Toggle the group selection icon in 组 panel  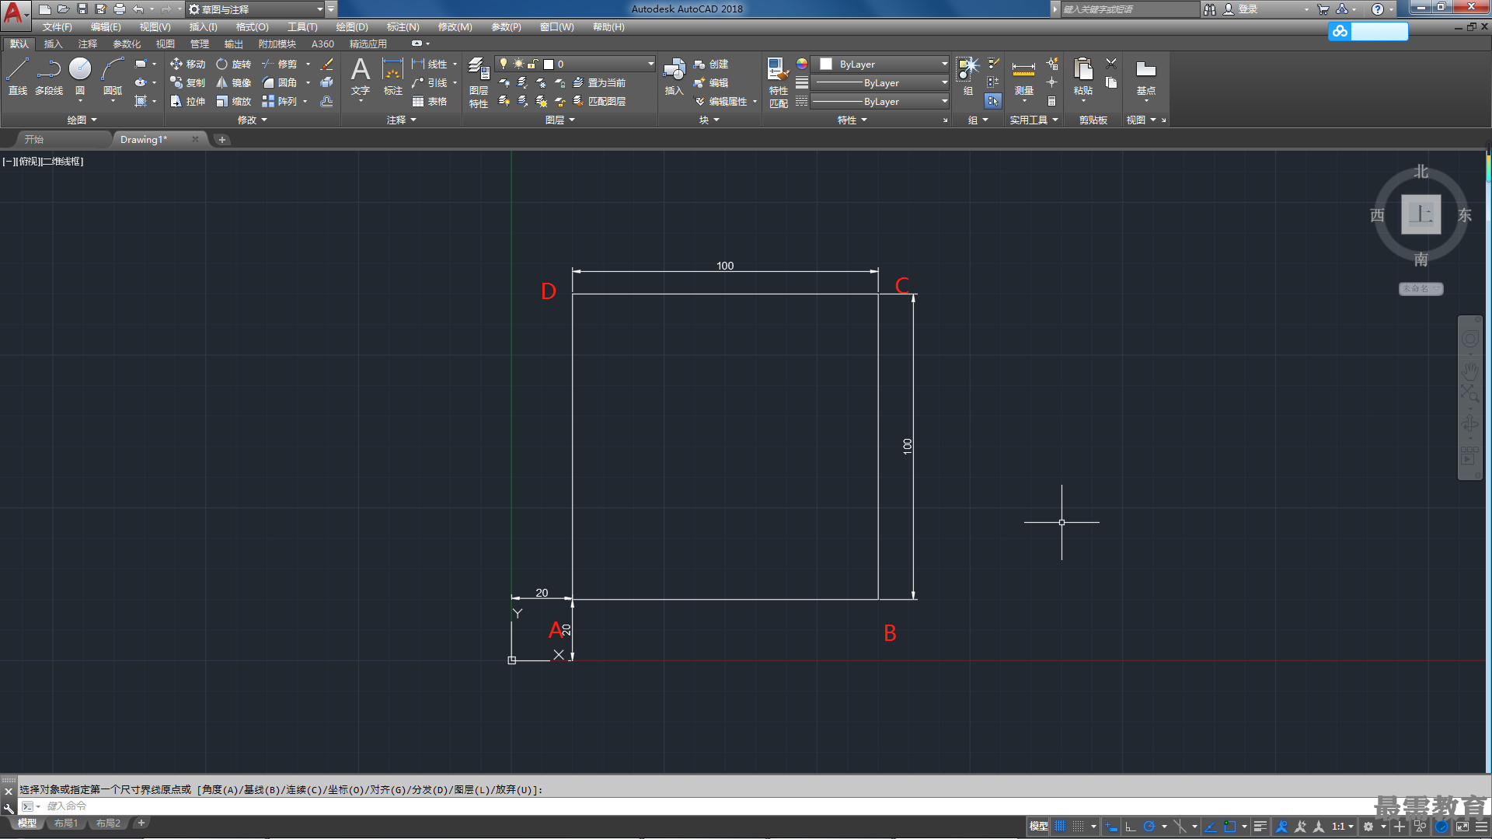pyautogui.click(x=993, y=101)
